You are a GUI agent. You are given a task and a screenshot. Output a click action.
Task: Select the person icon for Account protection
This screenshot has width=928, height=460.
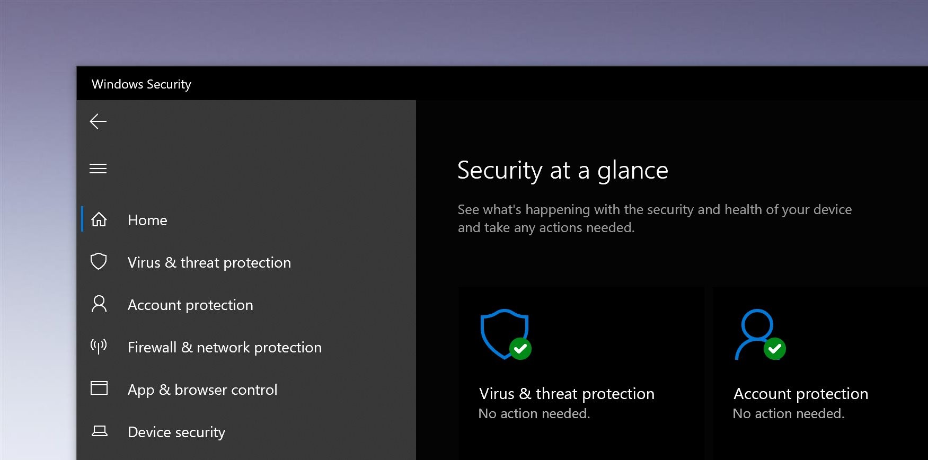[x=99, y=304]
